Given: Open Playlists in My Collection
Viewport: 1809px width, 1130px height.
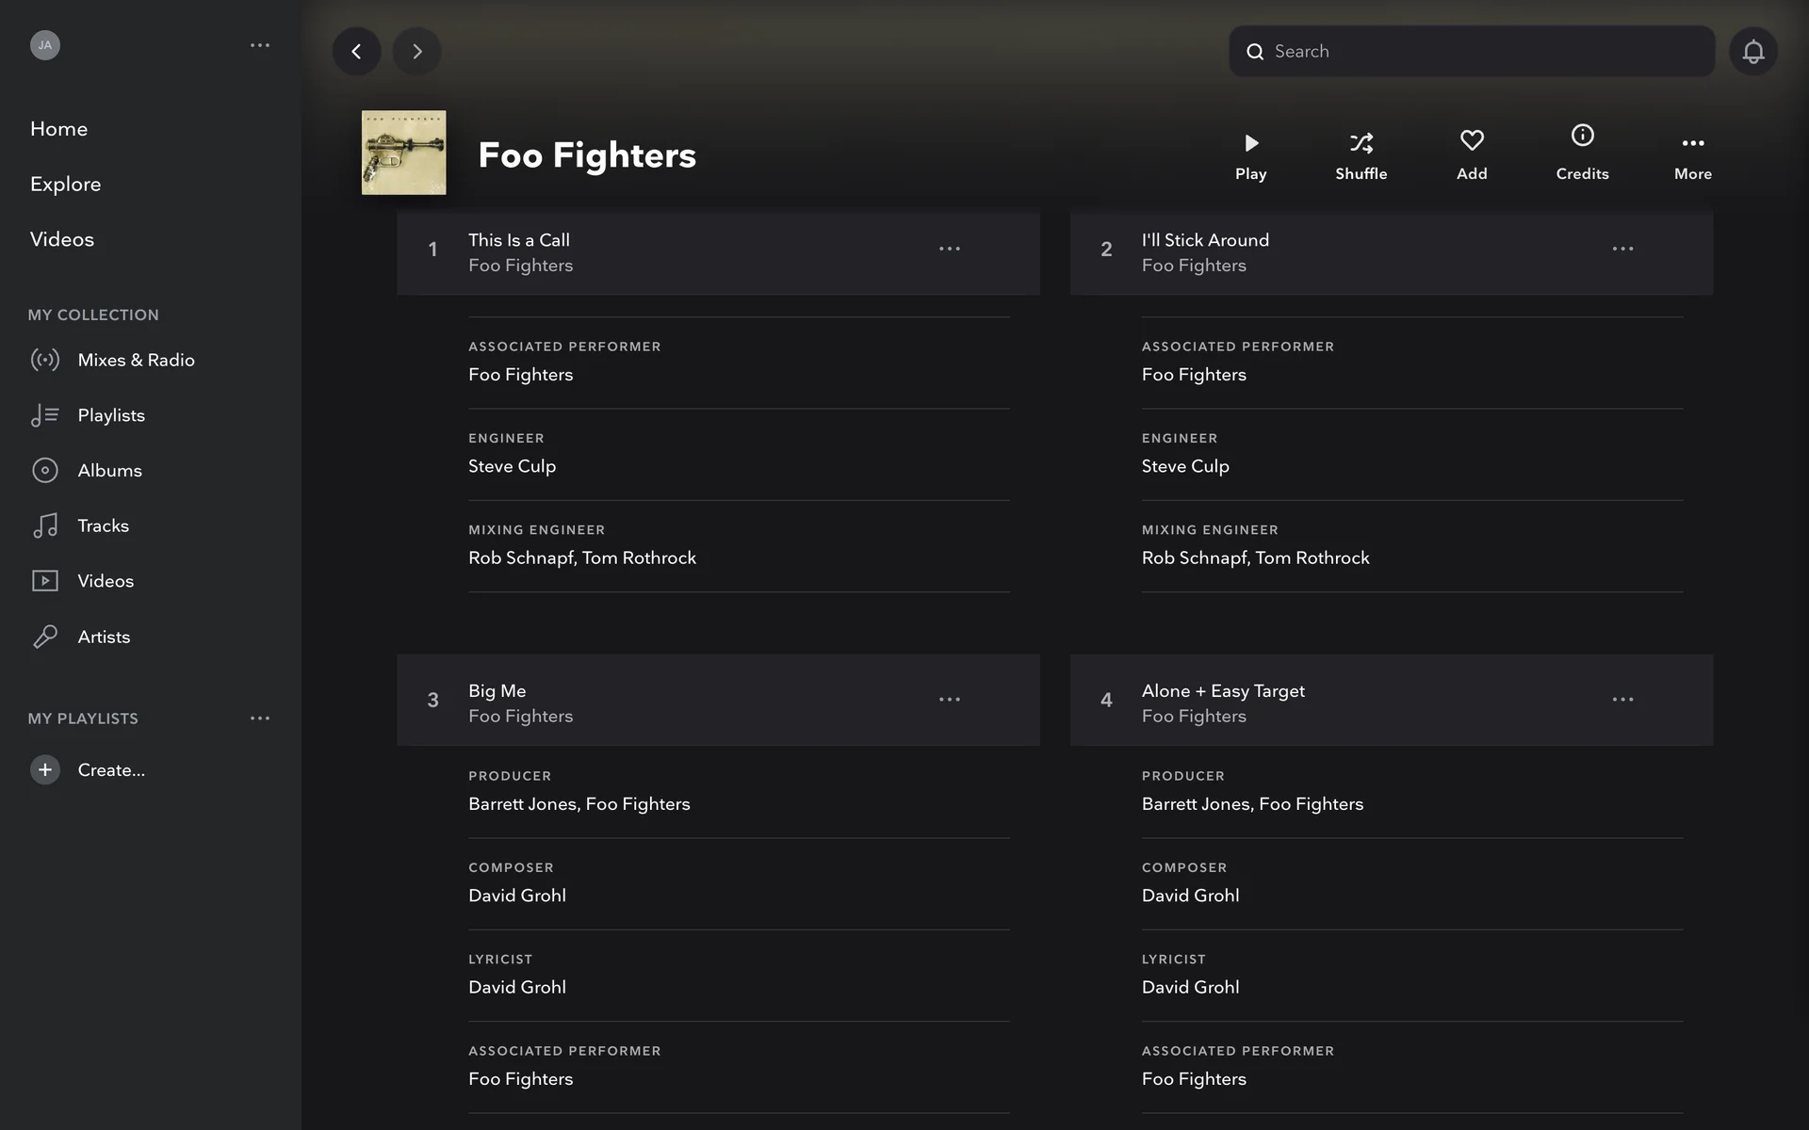Looking at the screenshot, I should click(111, 415).
